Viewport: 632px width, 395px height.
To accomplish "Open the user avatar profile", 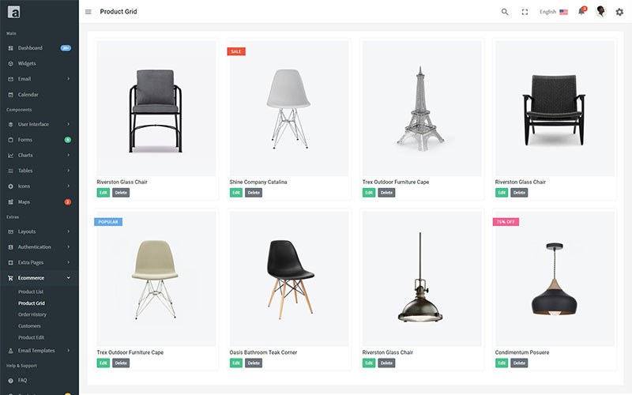I will pos(600,11).
